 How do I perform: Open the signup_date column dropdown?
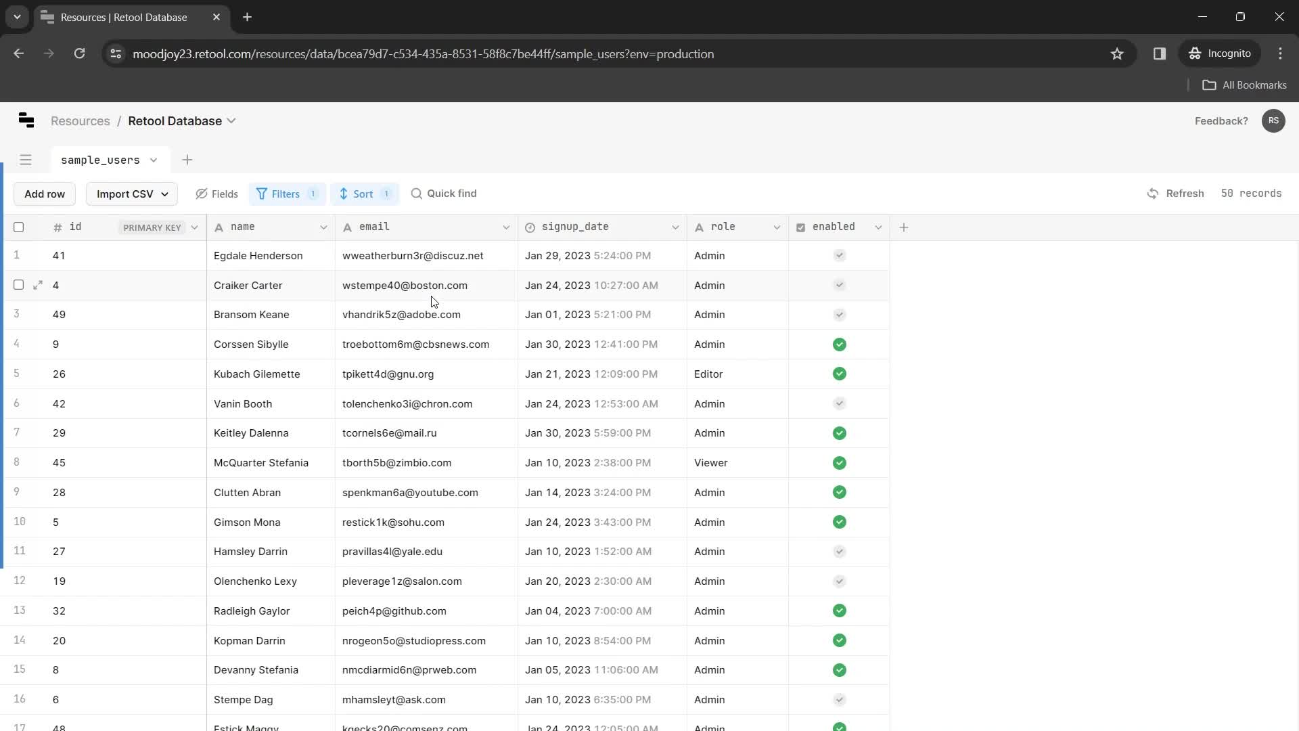(x=675, y=227)
